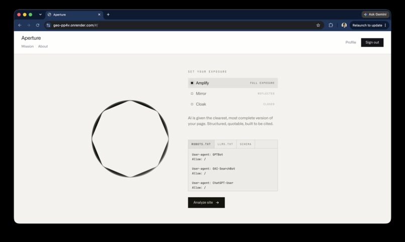
Task: Close the Aperture browser tab
Action: (99, 15)
